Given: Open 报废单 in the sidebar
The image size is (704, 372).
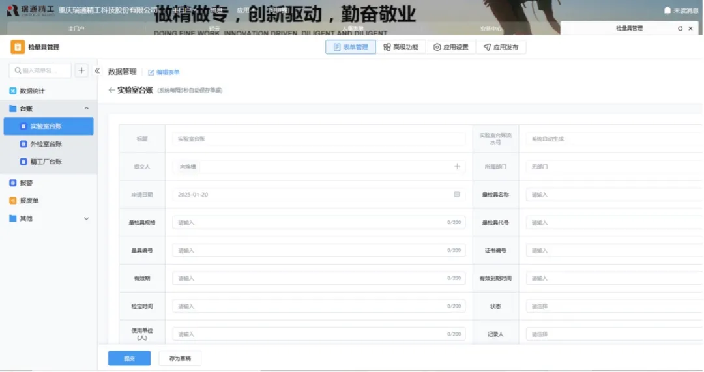Looking at the screenshot, I should (x=29, y=201).
